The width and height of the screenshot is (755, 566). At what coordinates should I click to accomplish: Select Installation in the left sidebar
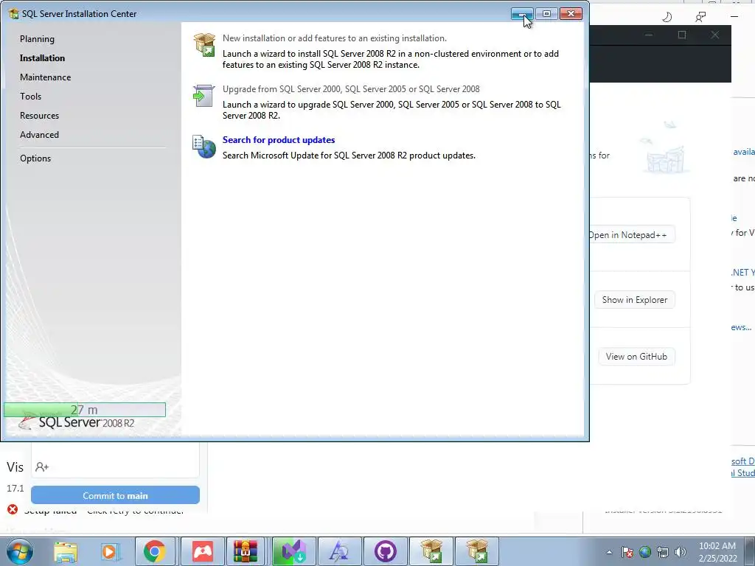point(42,58)
